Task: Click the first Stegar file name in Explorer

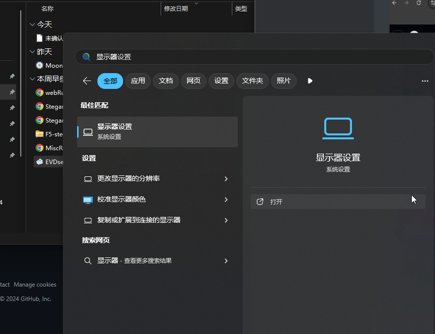Action: pyautogui.click(x=54, y=107)
